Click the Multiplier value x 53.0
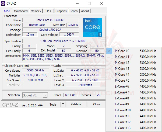Image resolution: width=162 pixels, height=132 pixels. click(36, 75)
